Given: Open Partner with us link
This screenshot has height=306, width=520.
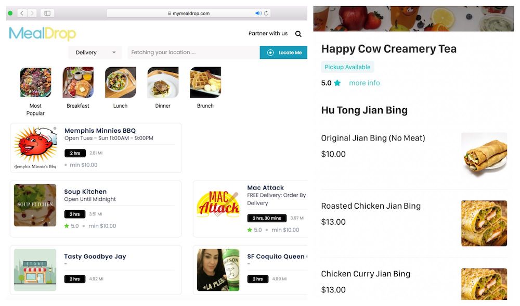Looking at the screenshot, I should click(x=268, y=33).
